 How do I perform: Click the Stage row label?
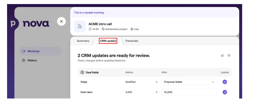pyautogui.click(x=84, y=82)
